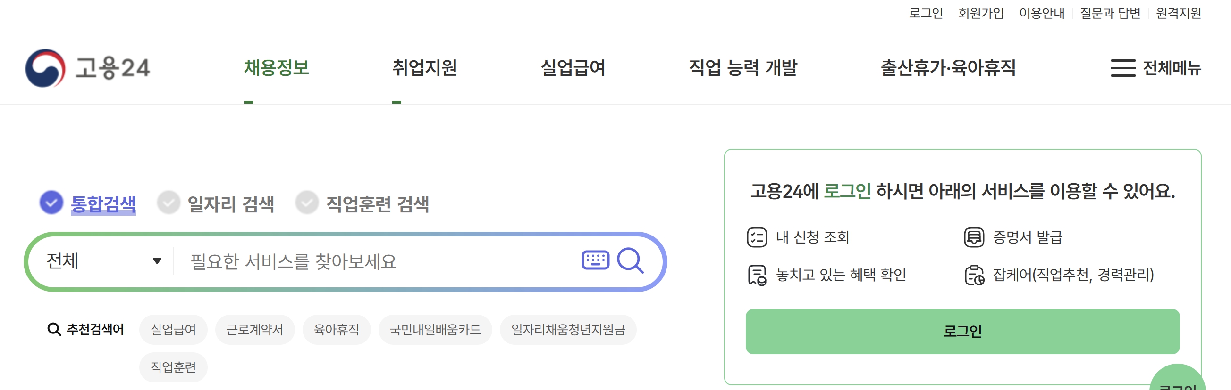1231x390 pixels.
Task: Click inside the service search input field
Action: click(x=335, y=260)
